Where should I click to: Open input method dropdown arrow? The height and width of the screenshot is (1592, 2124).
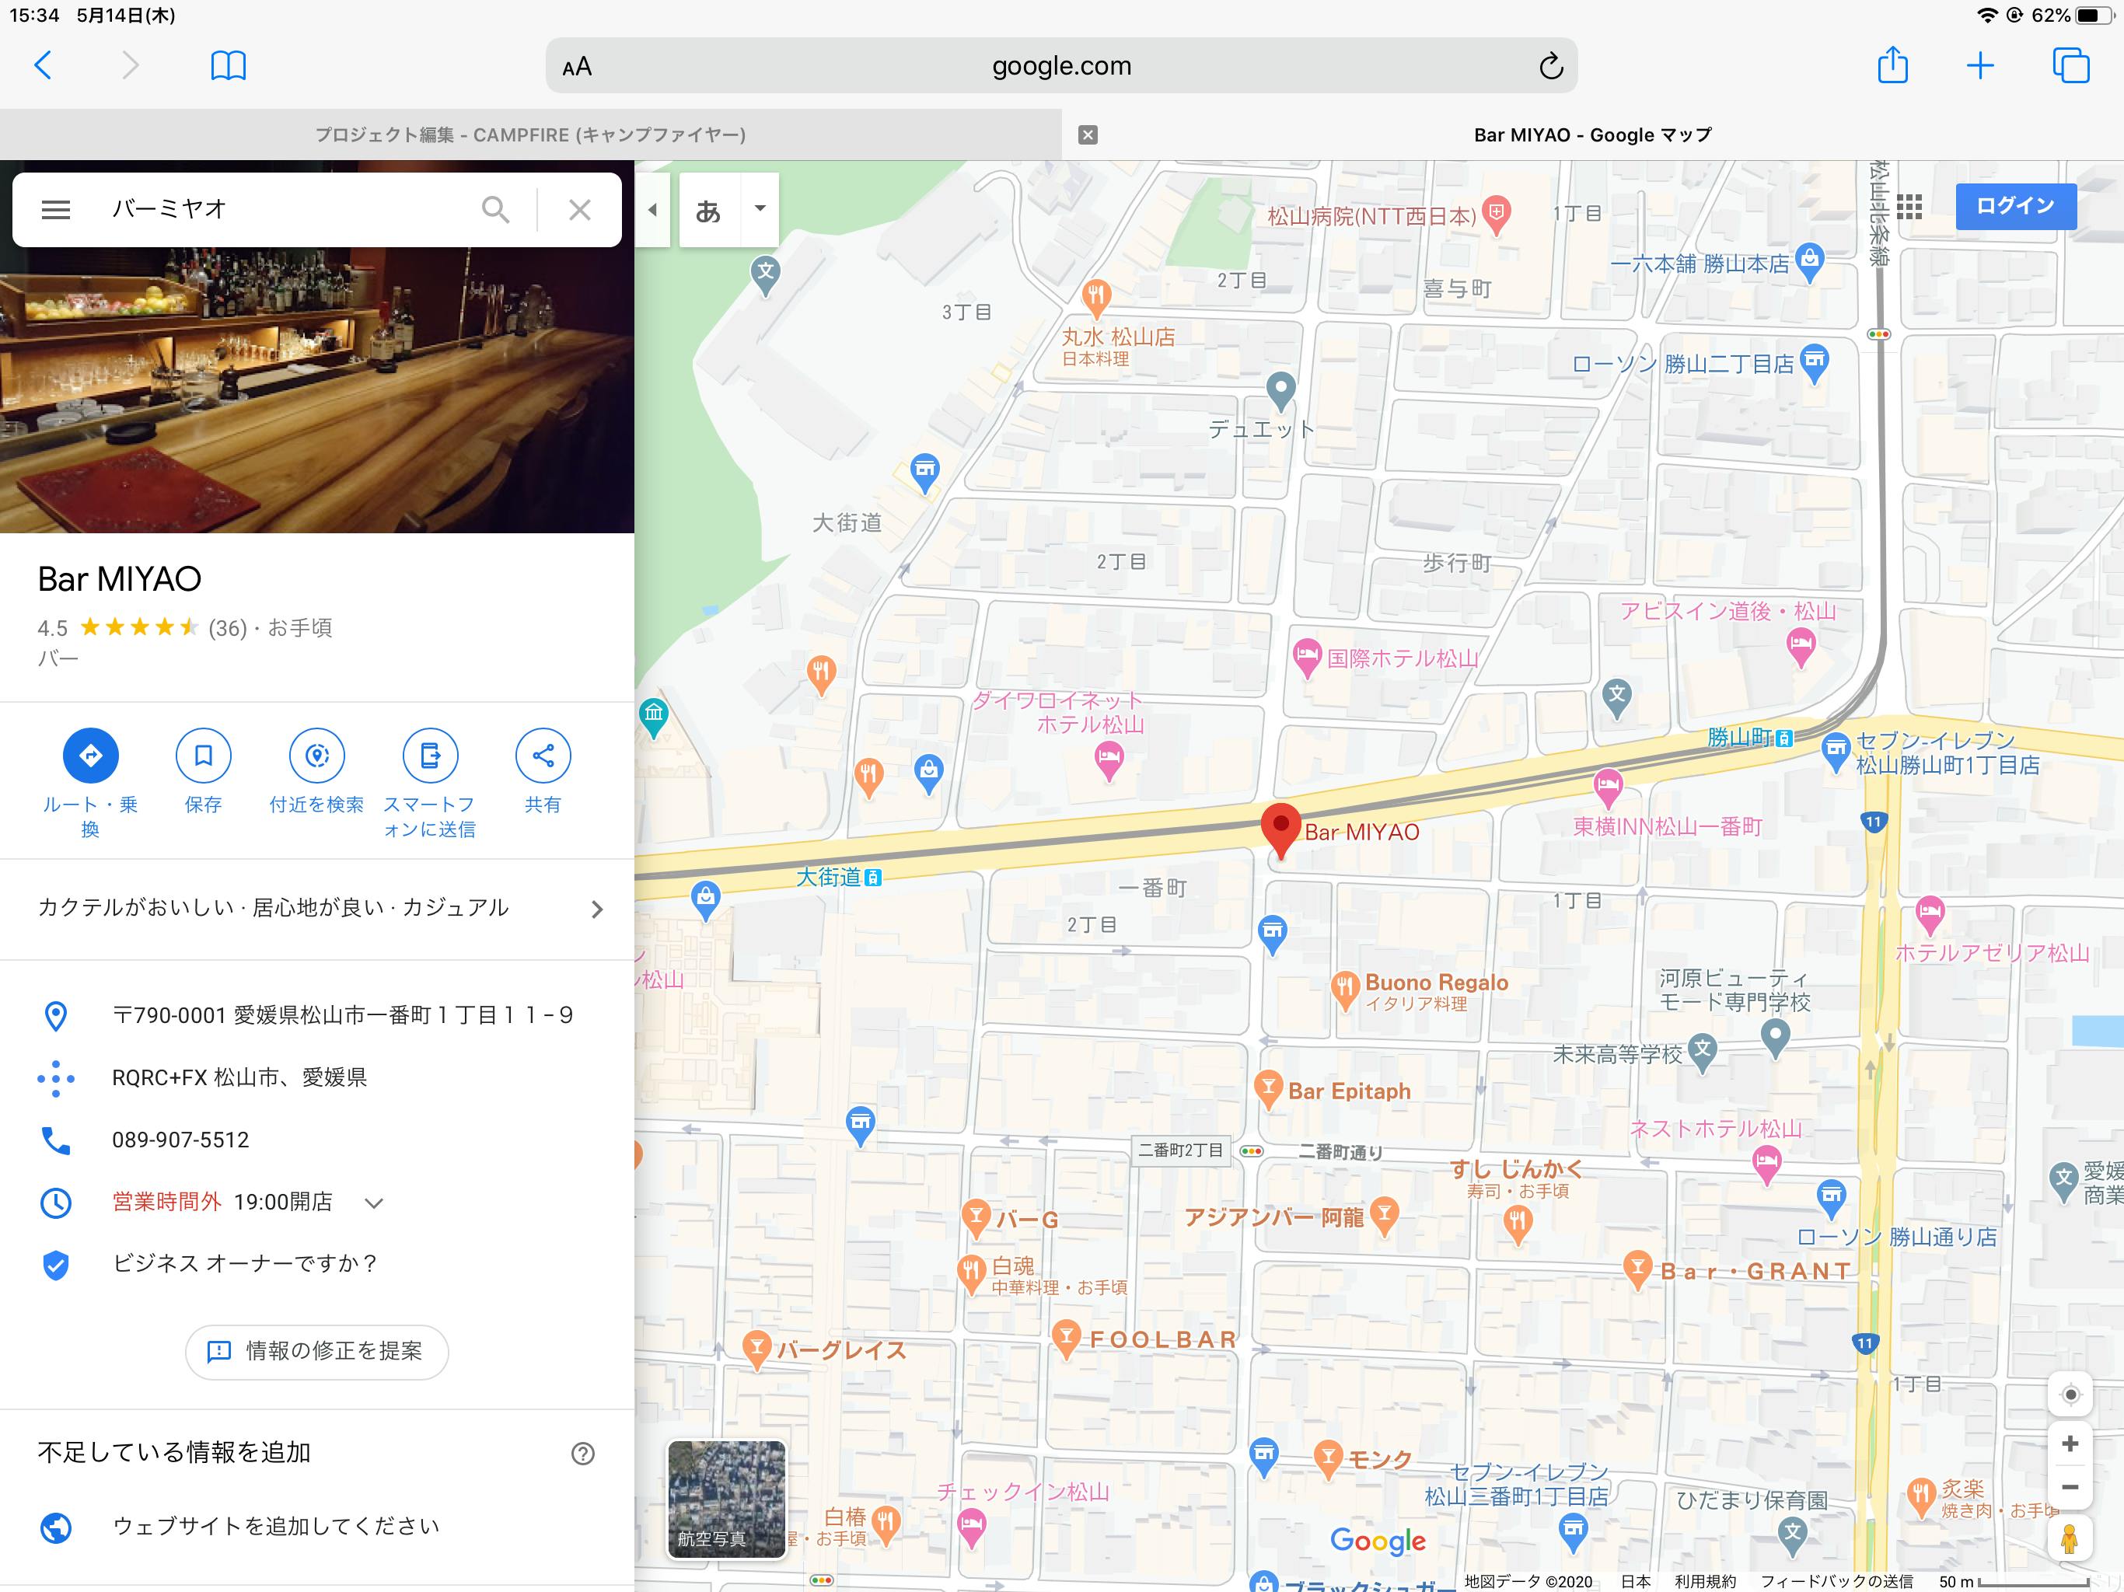760,208
